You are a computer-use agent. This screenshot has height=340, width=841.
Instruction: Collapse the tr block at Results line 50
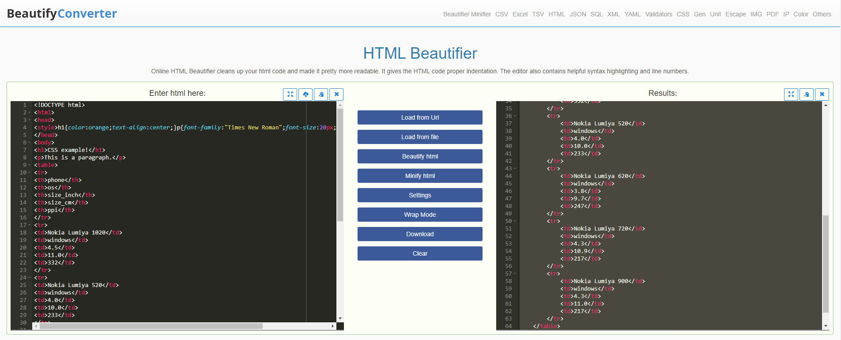coord(515,221)
